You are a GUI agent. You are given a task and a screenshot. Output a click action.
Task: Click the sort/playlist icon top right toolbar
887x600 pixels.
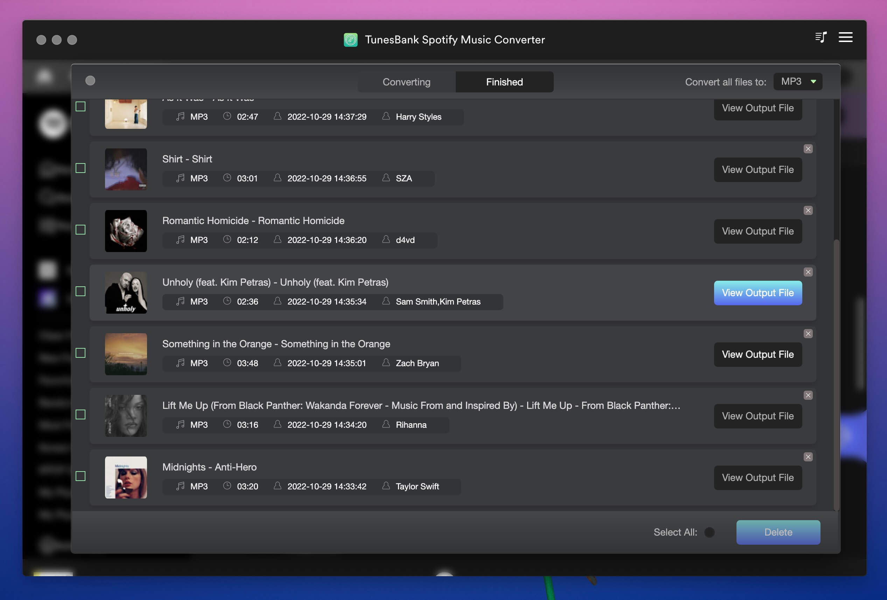pyautogui.click(x=820, y=39)
